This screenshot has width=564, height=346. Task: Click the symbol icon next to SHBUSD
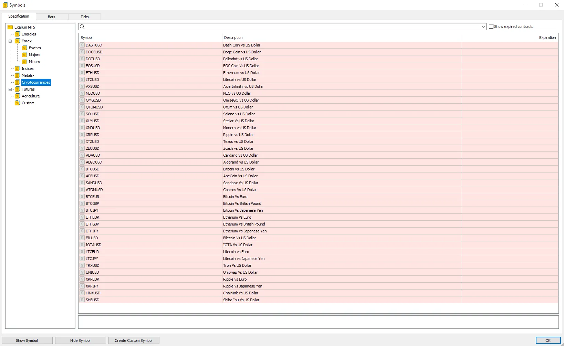(x=82, y=300)
